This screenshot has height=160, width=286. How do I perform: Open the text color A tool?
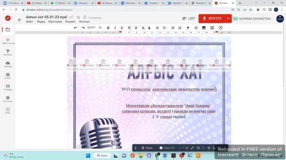coord(149,28)
